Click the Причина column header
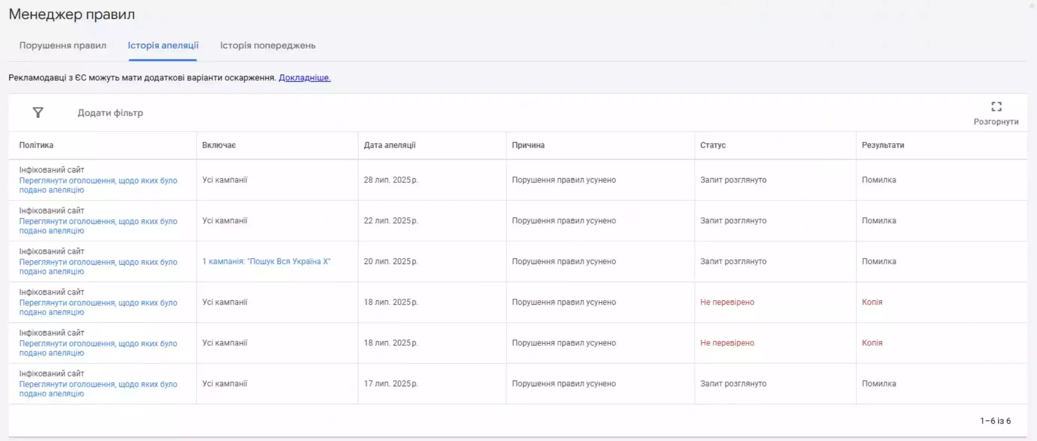 pos(528,145)
